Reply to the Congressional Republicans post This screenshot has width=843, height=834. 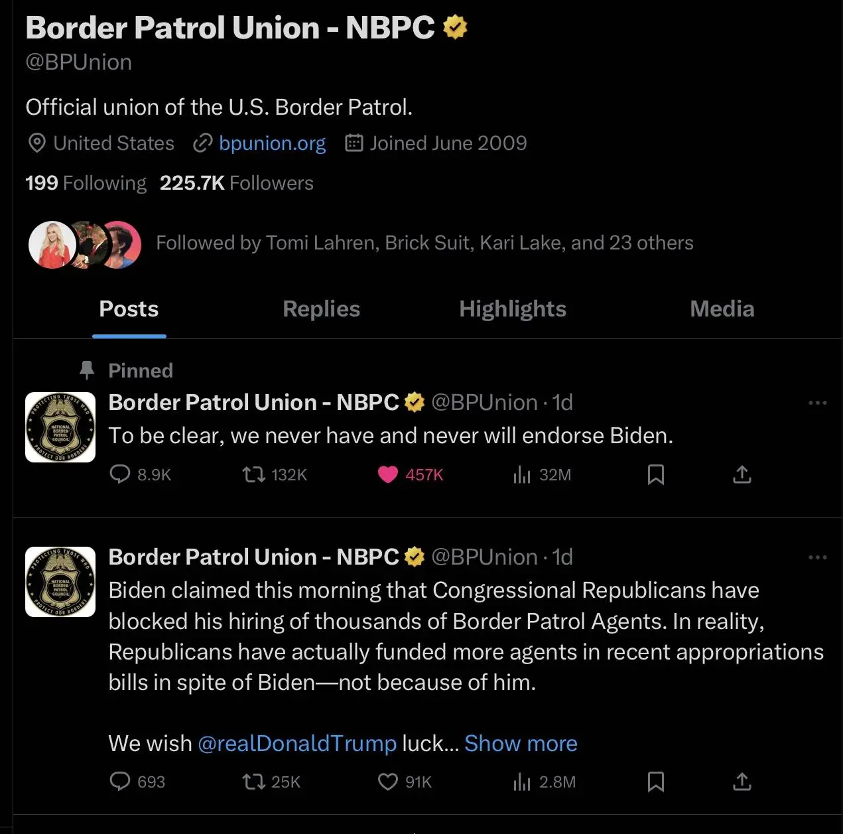(120, 782)
